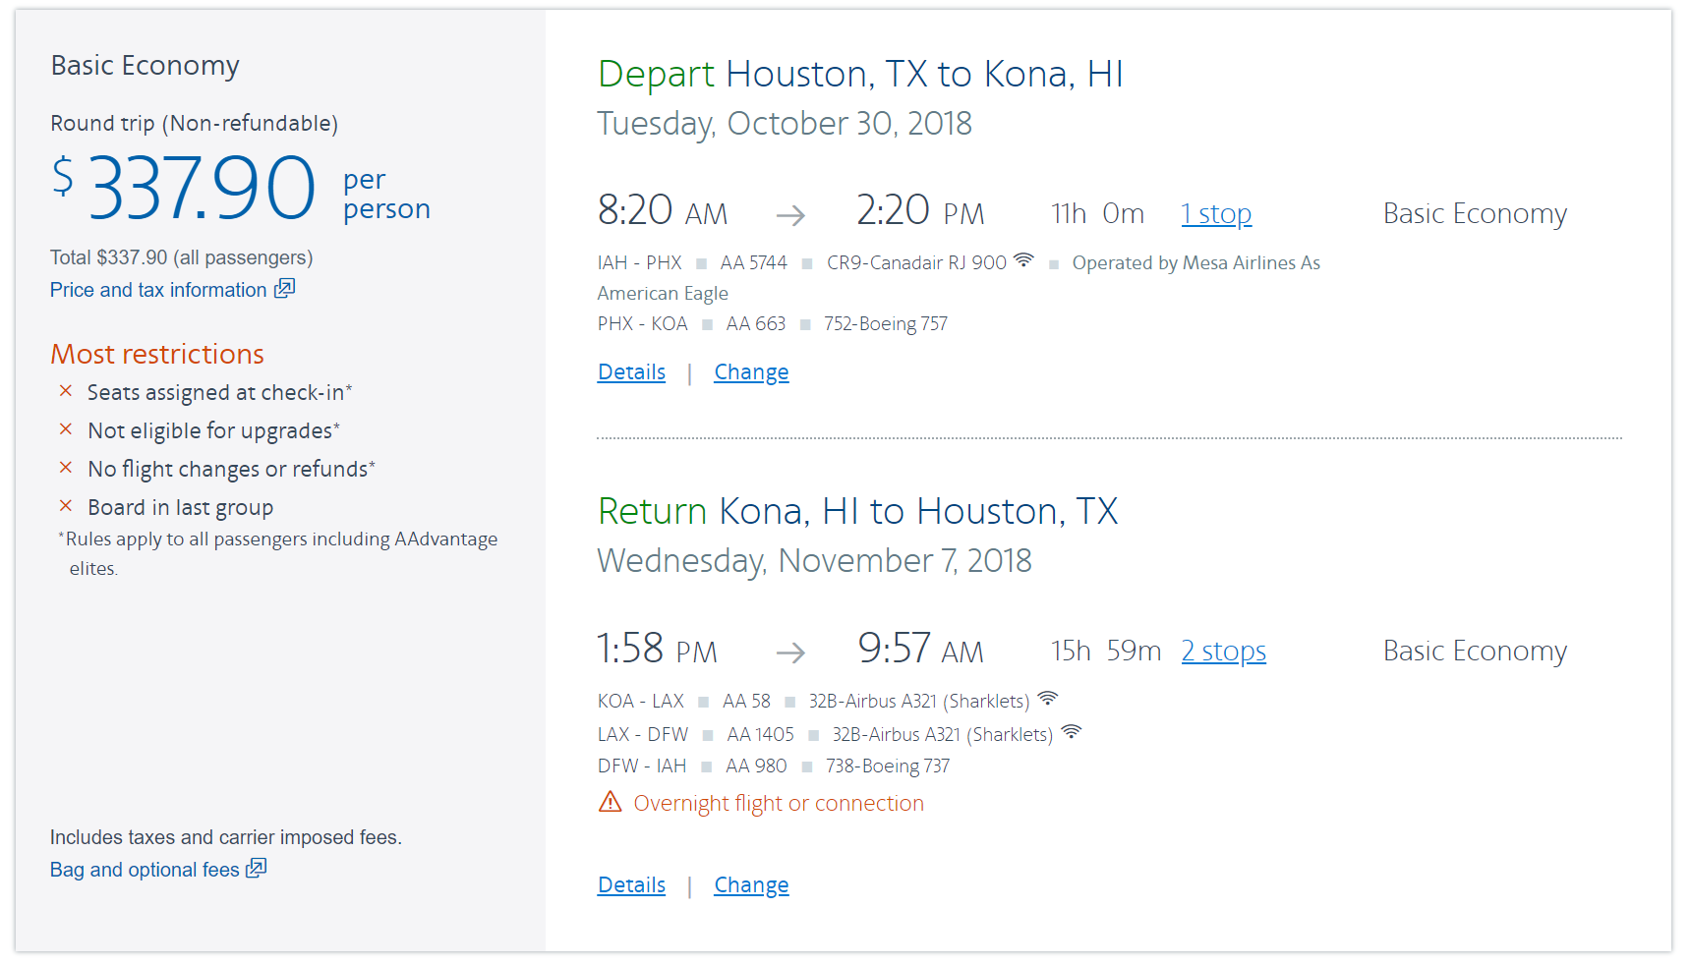The height and width of the screenshot is (965, 1690).
Task: Click the Wi-Fi icon on the KOA - LAX flight
Action: pos(1048,699)
